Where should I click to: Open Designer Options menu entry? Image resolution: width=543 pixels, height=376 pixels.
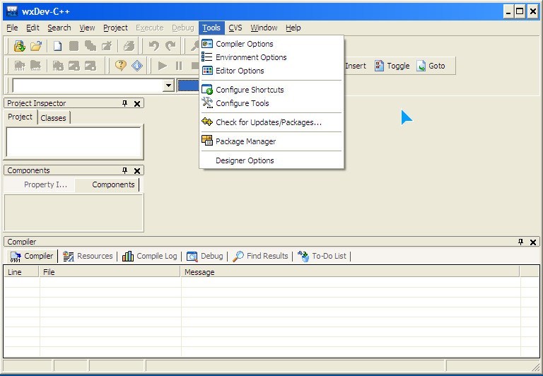point(271,160)
